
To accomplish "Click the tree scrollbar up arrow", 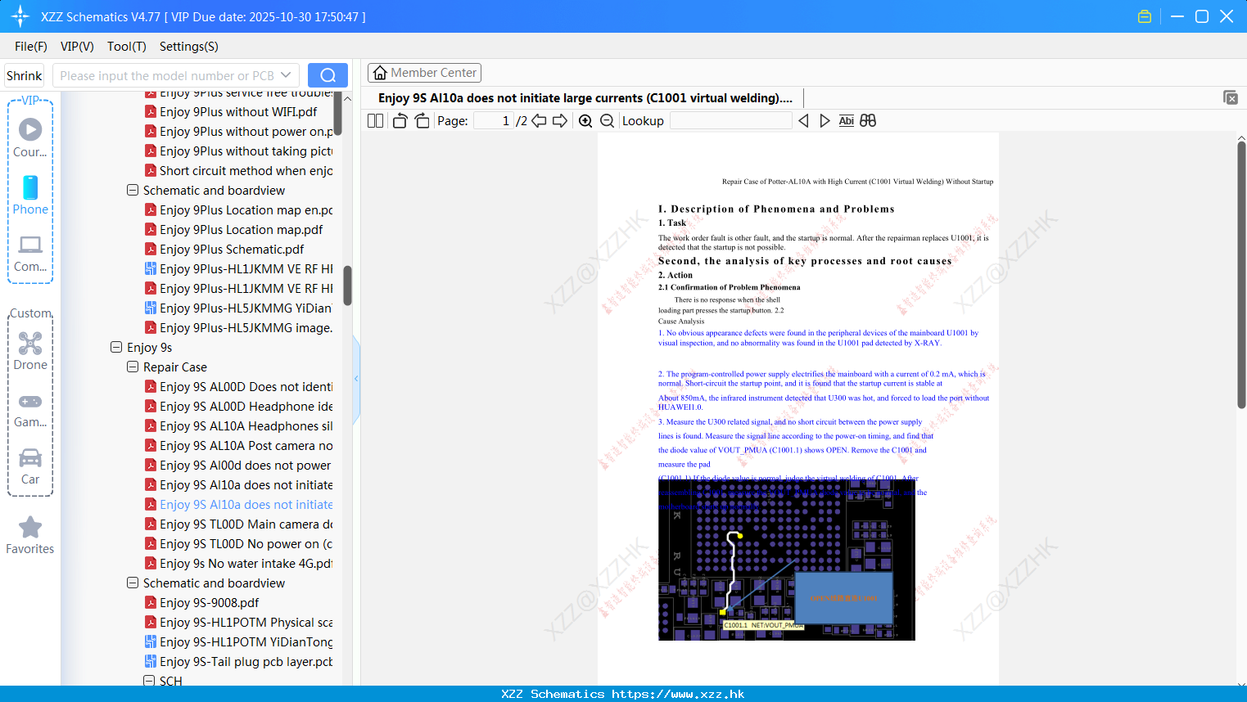I will click(347, 99).
